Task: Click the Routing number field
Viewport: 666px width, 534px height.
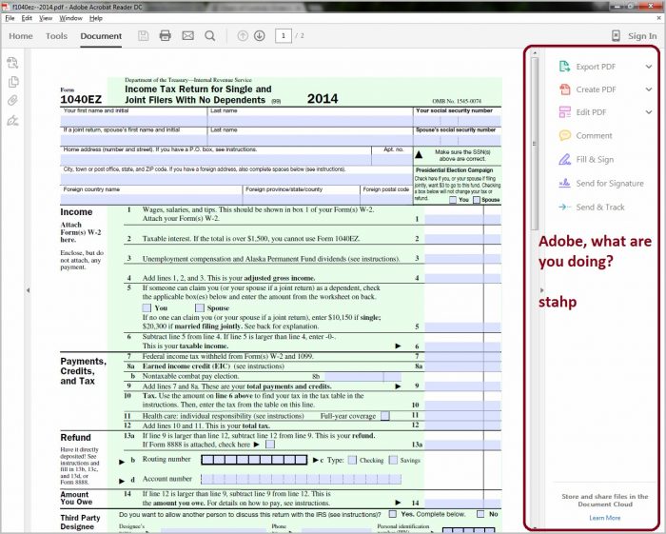Action: point(254,460)
